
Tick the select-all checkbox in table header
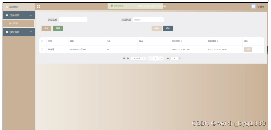42,41
